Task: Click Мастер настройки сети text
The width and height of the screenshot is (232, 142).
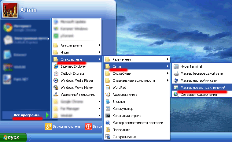Action: coord(199,80)
